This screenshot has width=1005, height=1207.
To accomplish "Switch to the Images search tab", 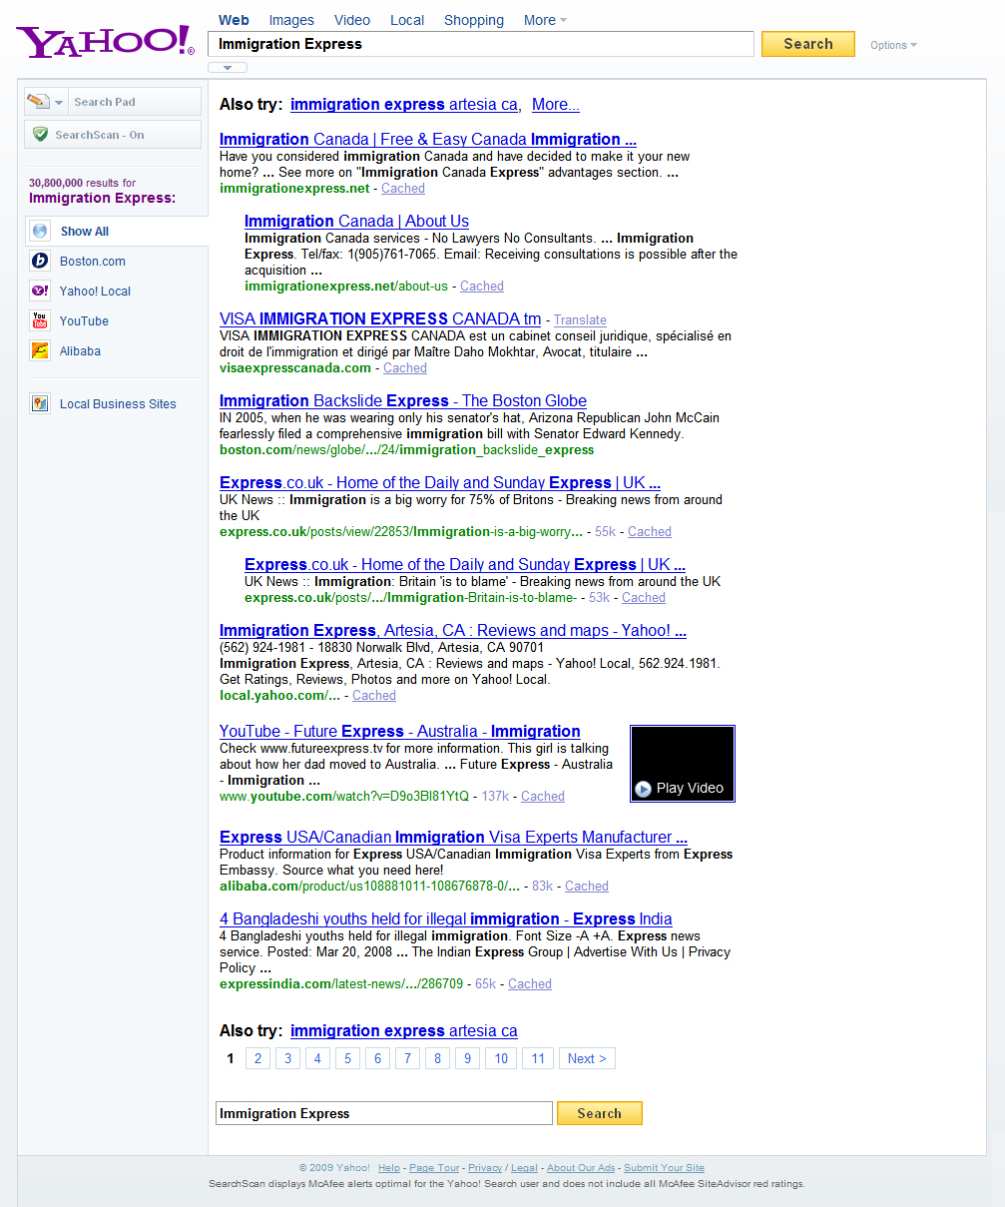I will (x=291, y=20).
